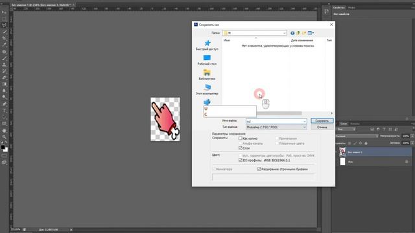This screenshot has height=233, width=415.
Task: Open layer kind filter dropdown
Action: pyautogui.click(x=346, y=129)
